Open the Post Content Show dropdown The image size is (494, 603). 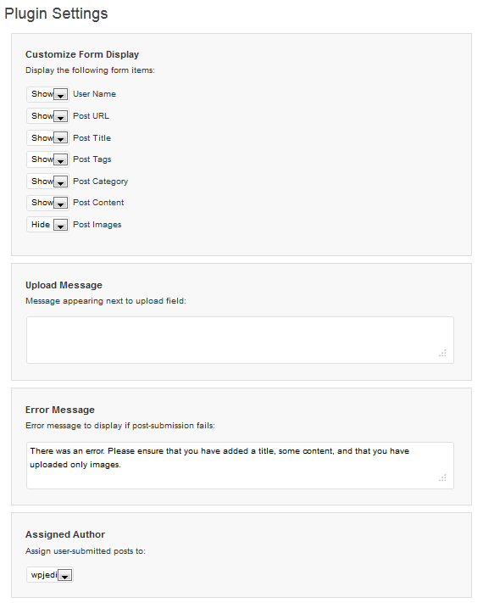47,203
